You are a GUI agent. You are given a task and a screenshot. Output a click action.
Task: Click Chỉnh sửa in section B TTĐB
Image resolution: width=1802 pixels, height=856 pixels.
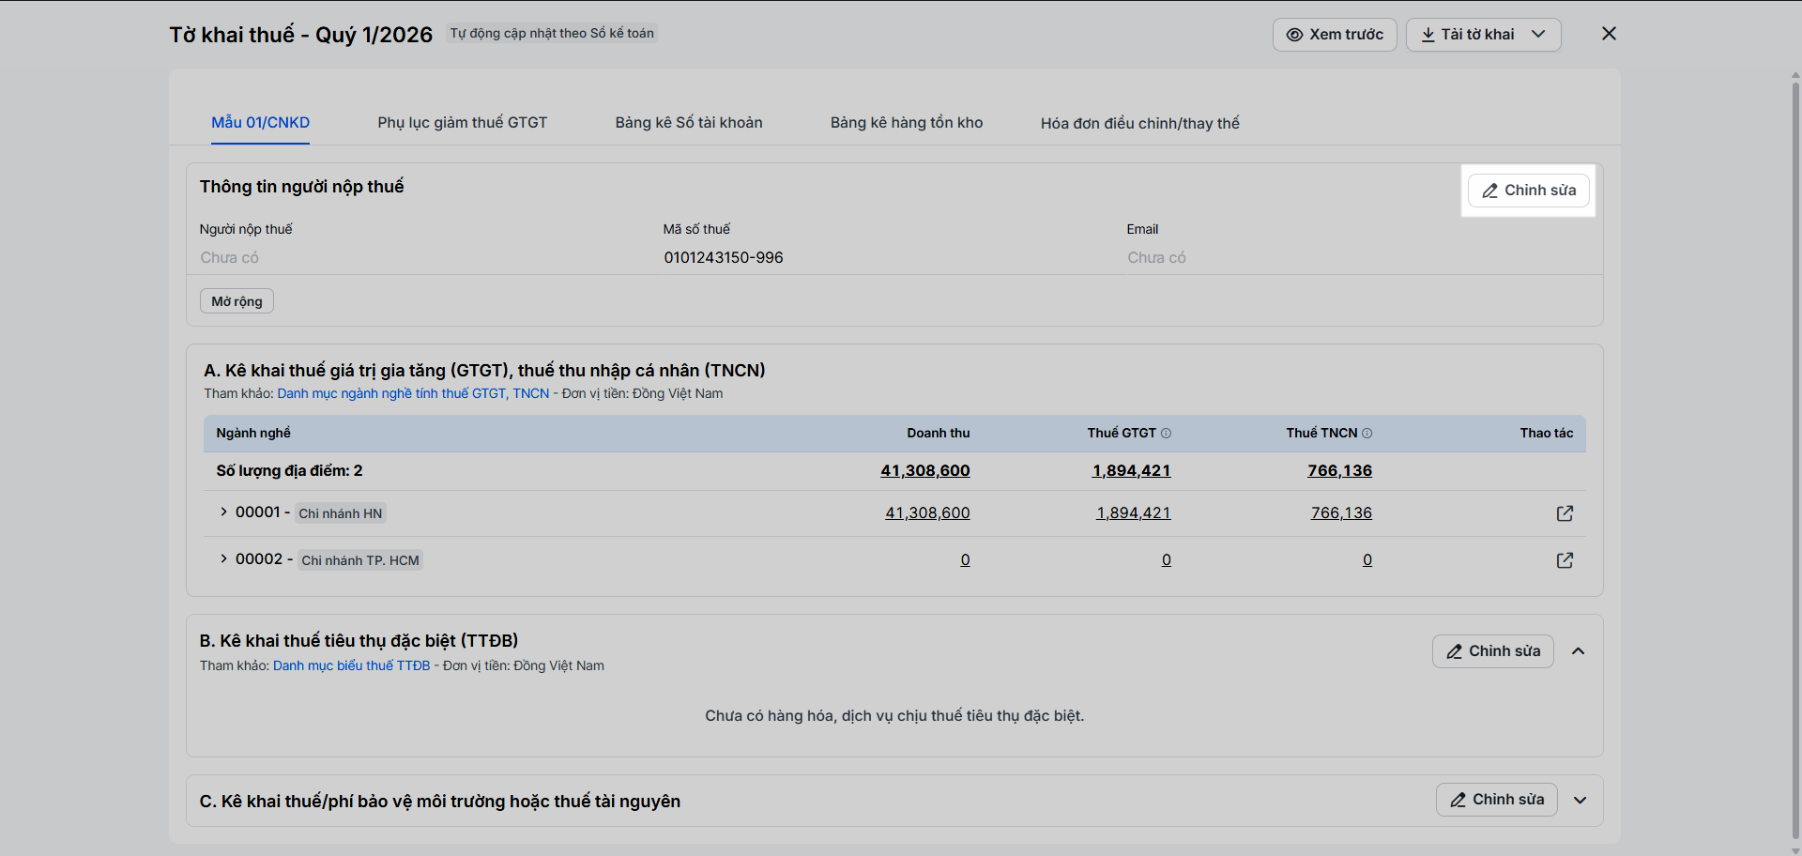pyautogui.click(x=1492, y=651)
